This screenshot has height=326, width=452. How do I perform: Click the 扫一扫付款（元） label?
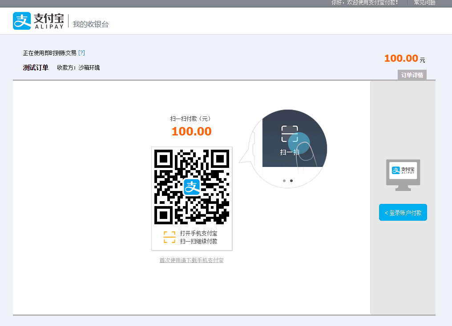[190, 119]
